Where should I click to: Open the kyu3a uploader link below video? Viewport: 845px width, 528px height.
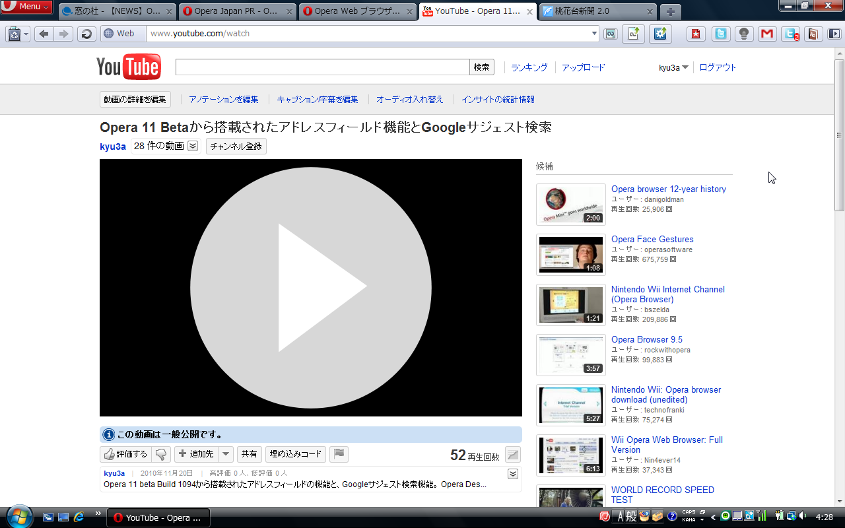pyautogui.click(x=114, y=473)
